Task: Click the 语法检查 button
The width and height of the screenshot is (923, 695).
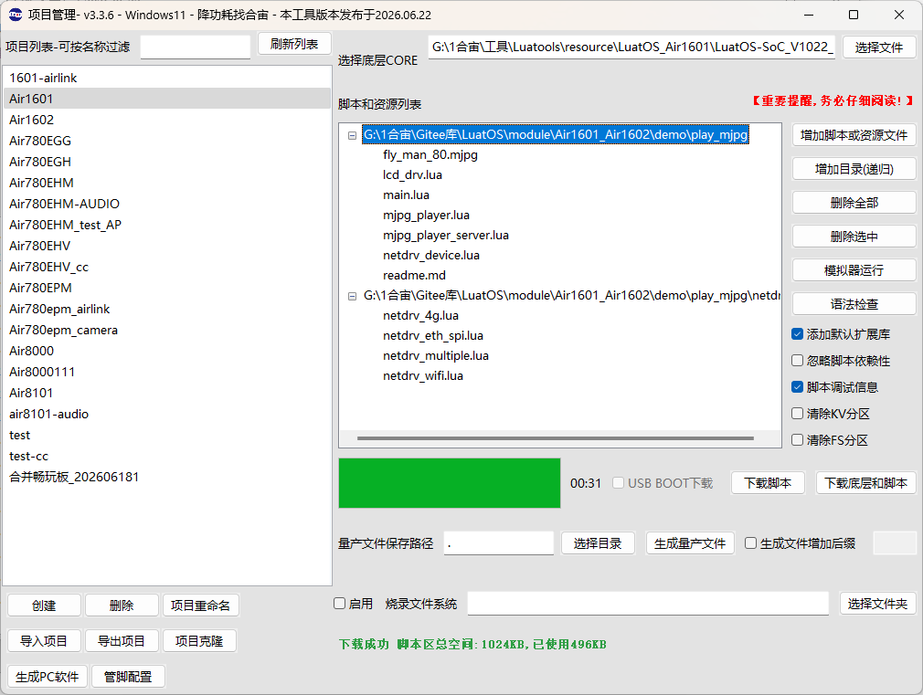Action: (854, 304)
